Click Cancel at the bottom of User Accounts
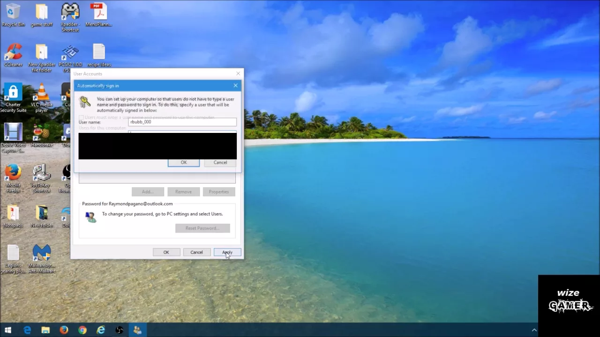The image size is (600, 337). point(196,252)
